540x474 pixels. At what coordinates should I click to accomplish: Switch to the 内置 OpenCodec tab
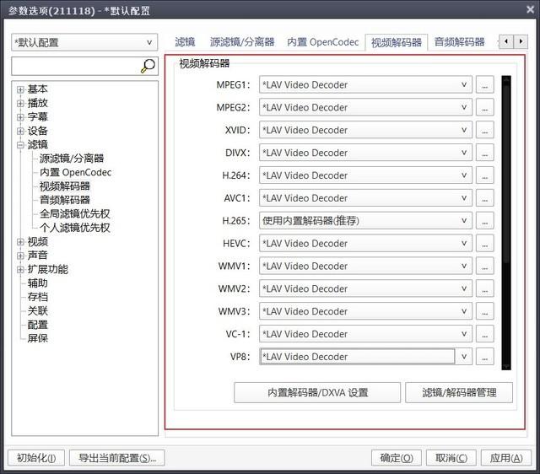tap(322, 42)
